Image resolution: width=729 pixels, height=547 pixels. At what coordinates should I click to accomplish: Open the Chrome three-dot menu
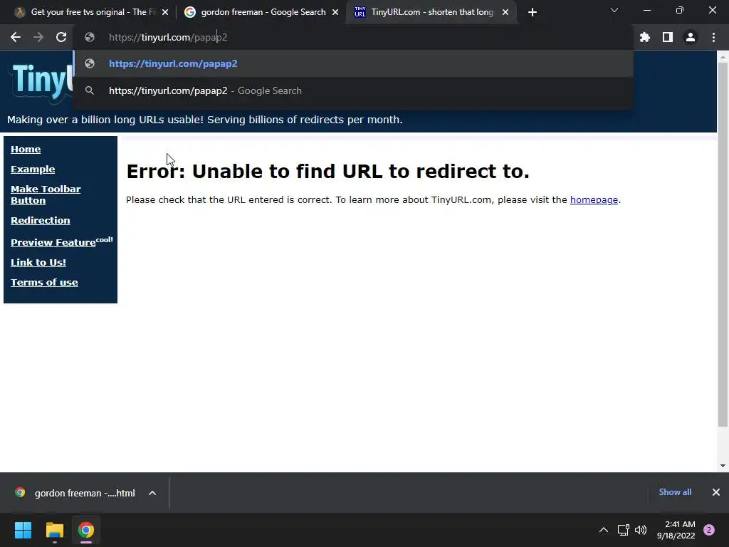click(x=713, y=37)
